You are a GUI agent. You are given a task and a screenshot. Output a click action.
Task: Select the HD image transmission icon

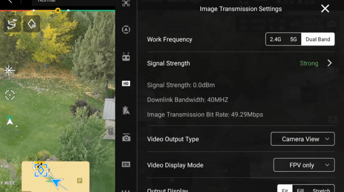pyautogui.click(x=126, y=84)
